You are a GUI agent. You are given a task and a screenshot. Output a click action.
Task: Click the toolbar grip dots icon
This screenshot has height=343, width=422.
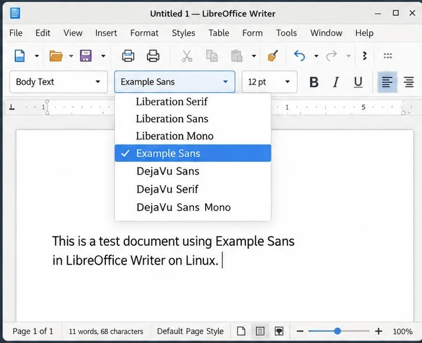point(388,56)
